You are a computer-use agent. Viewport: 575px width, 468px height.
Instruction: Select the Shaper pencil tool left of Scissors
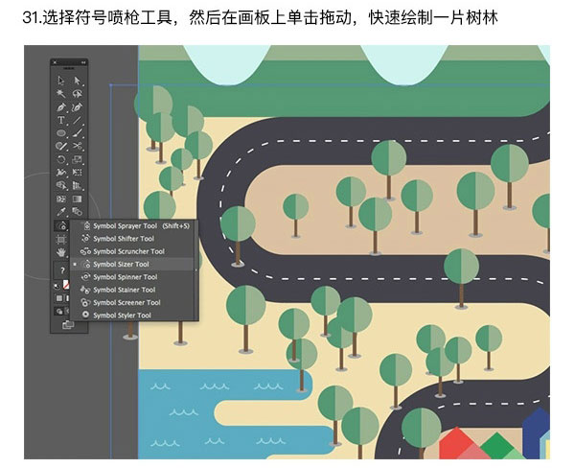coord(61,146)
